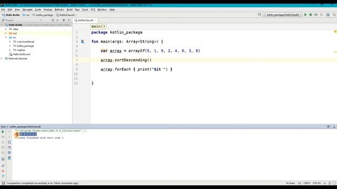This screenshot has height=189, width=337.
Task: Expand the .idea folder
Action: click(6, 29)
